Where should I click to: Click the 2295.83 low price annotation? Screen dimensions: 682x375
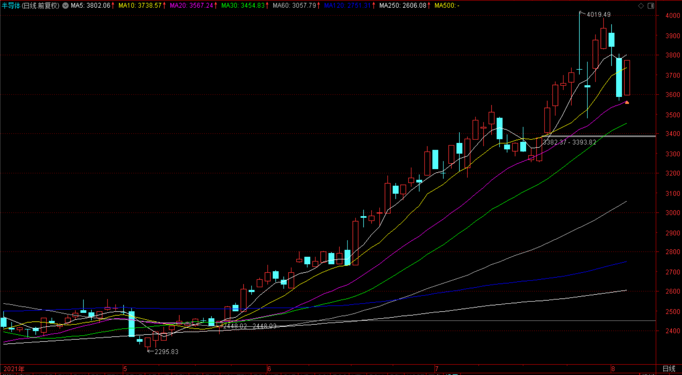(166, 351)
